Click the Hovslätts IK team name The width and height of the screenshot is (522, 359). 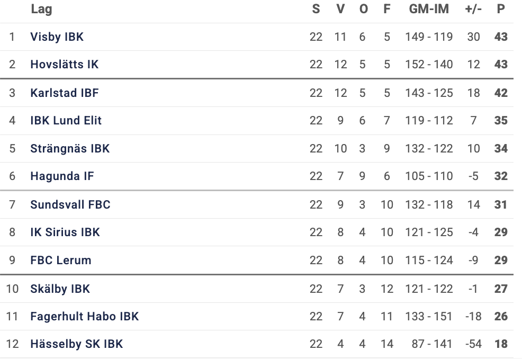(x=65, y=65)
